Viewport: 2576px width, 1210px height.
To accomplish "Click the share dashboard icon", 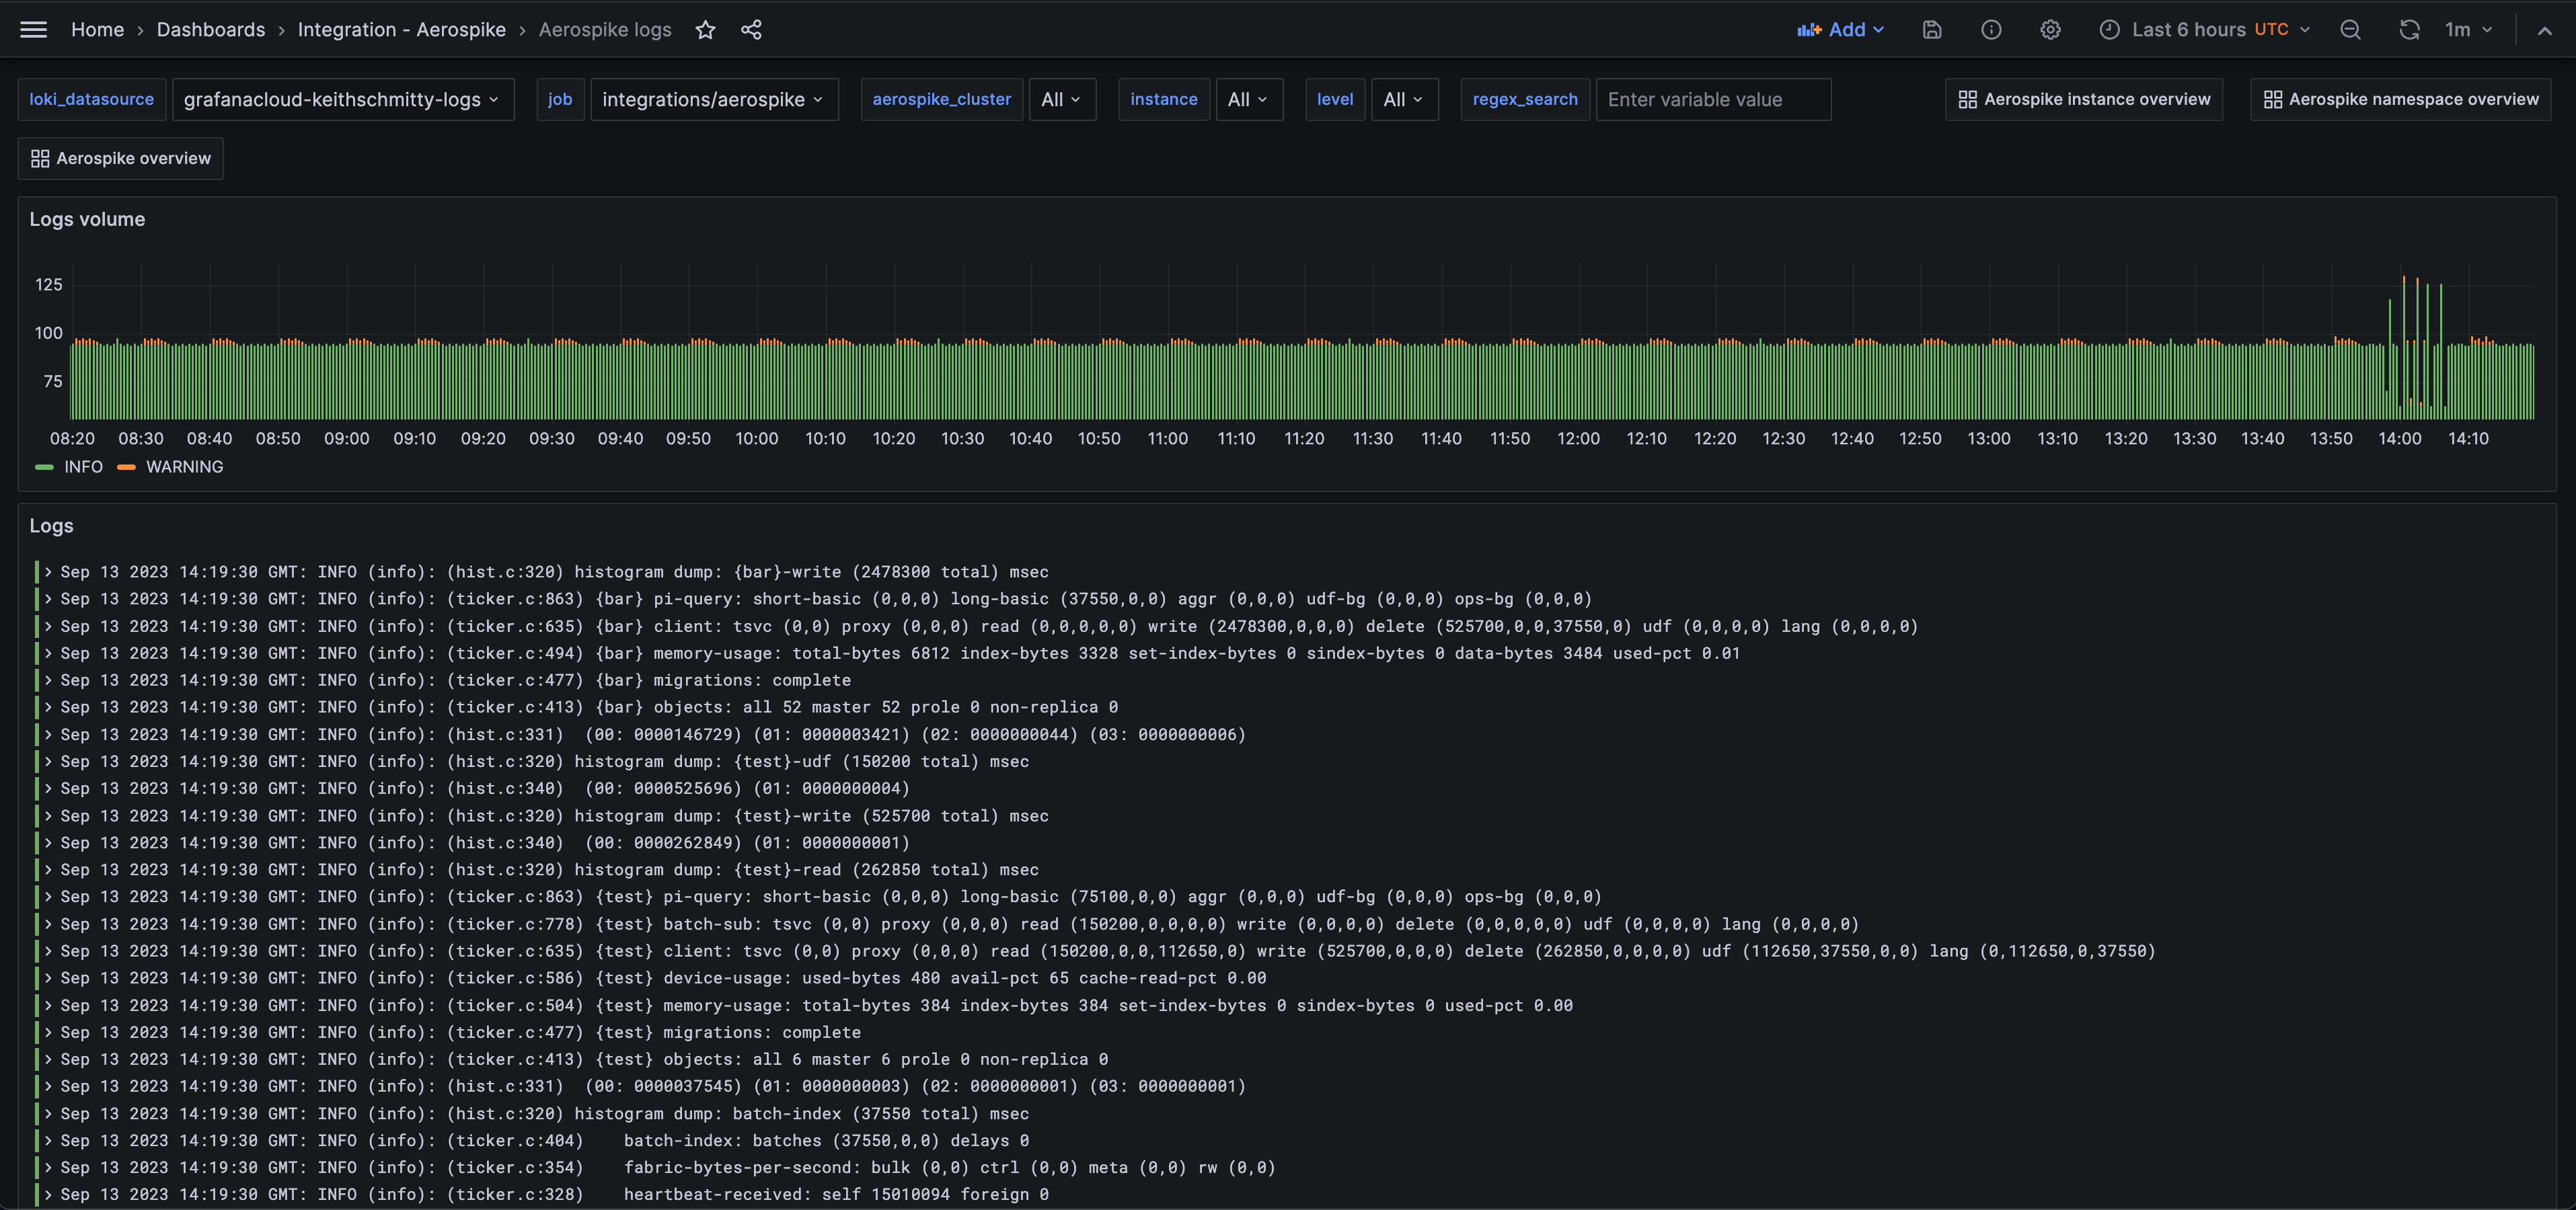I will [751, 30].
